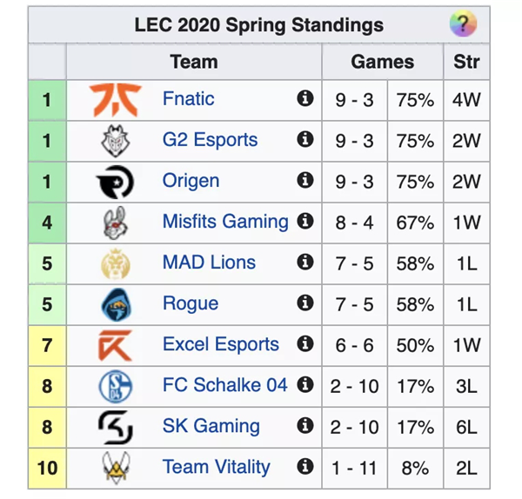Click the Games column header
This screenshot has width=522, height=499.
point(383,62)
